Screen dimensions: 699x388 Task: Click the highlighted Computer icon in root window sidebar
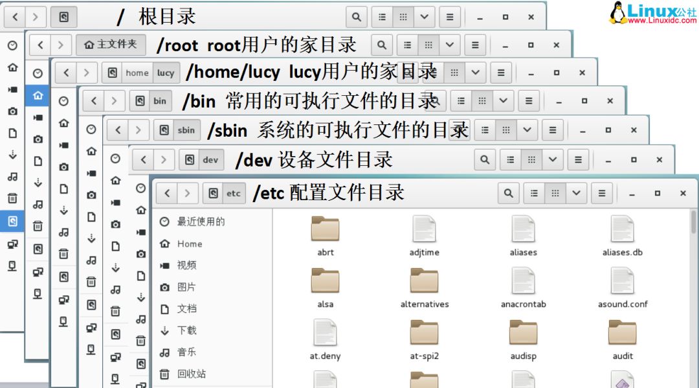pos(12,221)
